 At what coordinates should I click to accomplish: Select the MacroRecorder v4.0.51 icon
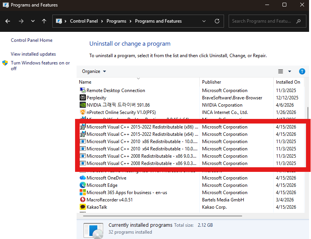pos(82,200)
